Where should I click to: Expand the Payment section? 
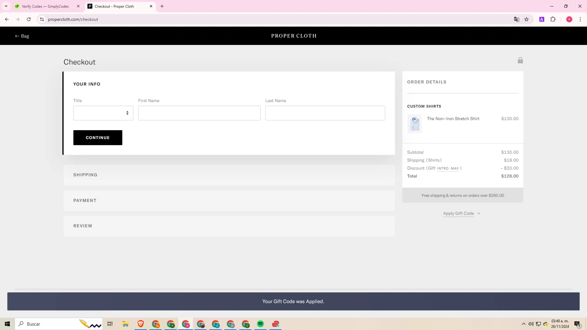229,201
